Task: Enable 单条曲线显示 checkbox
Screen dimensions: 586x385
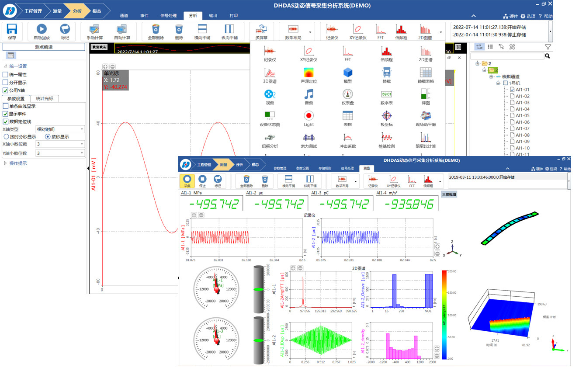Action: [6, 106]
